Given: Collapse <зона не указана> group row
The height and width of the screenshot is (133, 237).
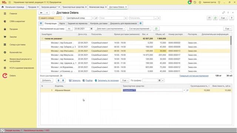Looking at the screenshot, I should [x=42, y=38].
